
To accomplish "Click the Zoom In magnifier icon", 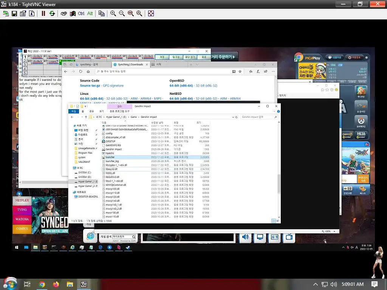I will [x=113, y=14].
